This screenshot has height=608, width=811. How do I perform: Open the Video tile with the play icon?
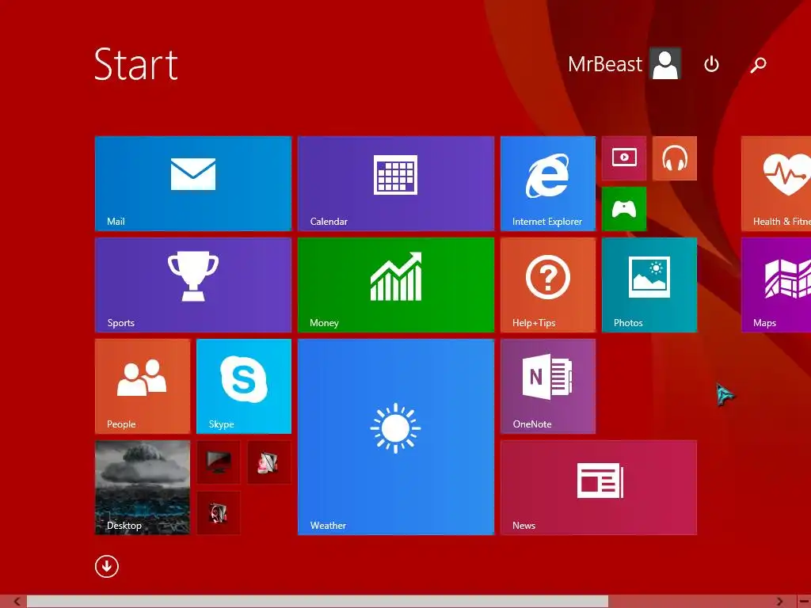click(624, 158)
